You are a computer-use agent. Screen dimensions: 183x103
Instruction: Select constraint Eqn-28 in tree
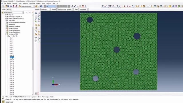tap(12, 90)
